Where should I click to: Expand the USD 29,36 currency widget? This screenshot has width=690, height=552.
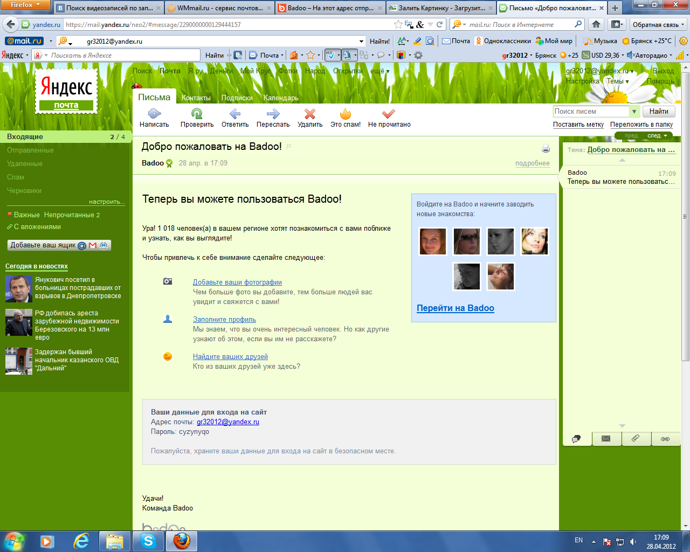pyautogui.click(x=603, y=55)
